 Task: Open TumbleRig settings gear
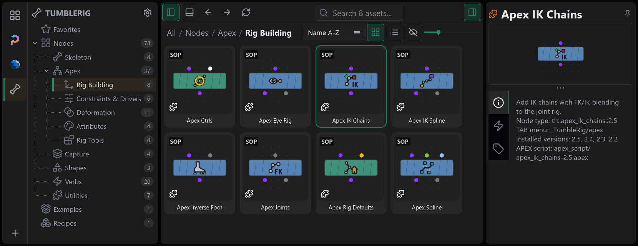point(148,13)
